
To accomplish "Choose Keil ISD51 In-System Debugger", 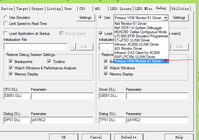I will (x=141, y=28).
